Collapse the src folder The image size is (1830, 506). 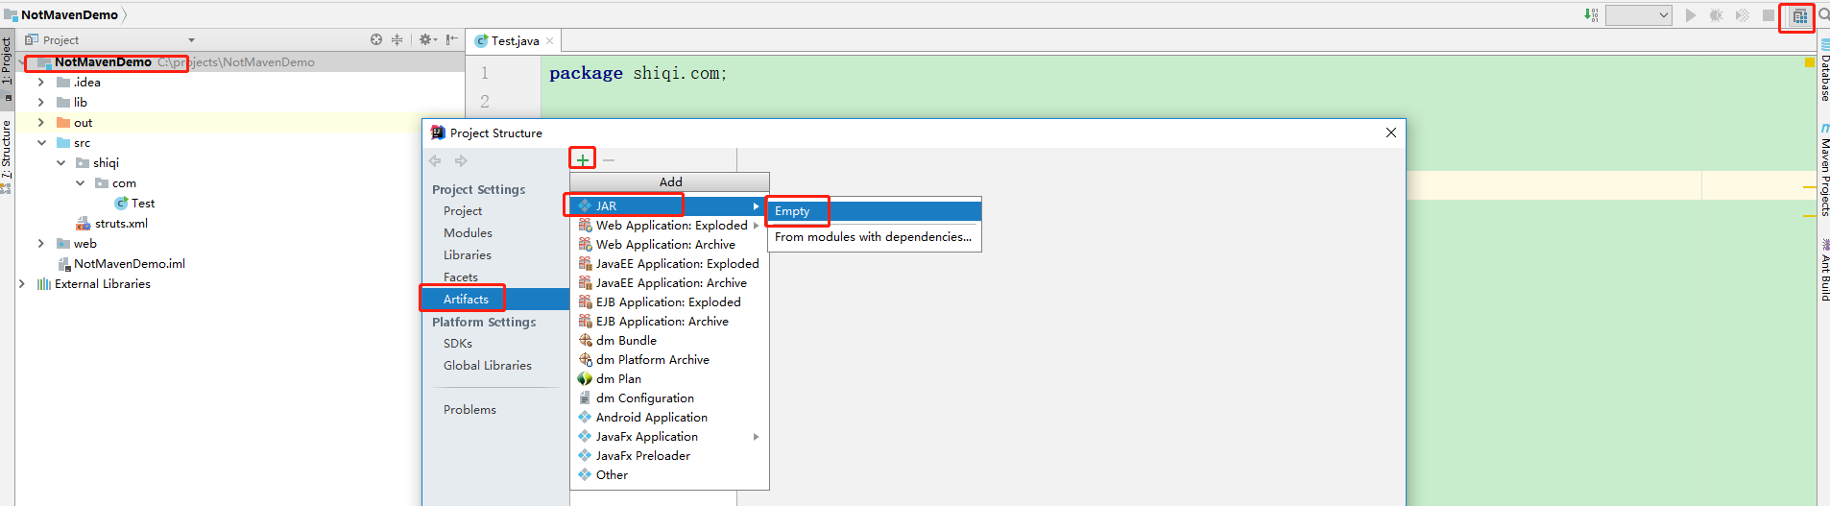[41, 143]
